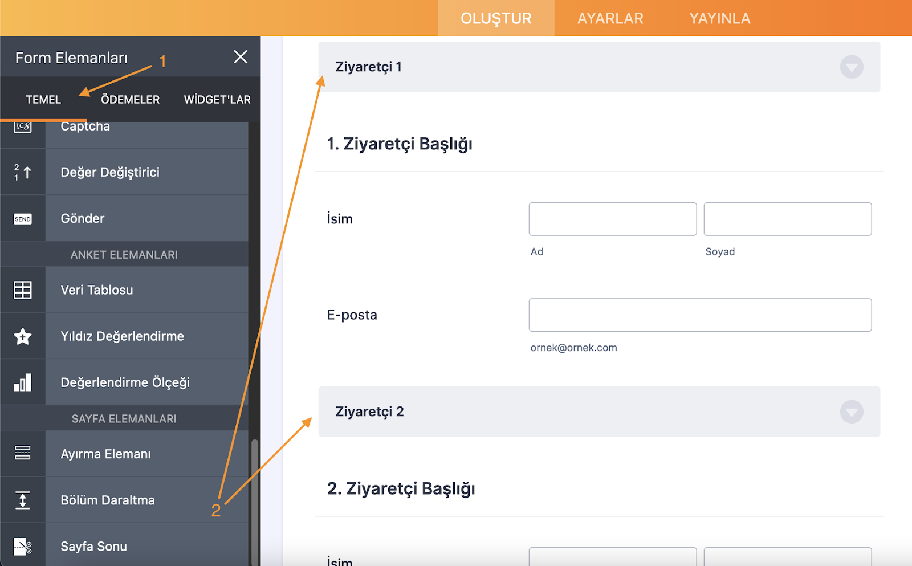
Task: Click the E-posta input field
Action: point(700,315)
